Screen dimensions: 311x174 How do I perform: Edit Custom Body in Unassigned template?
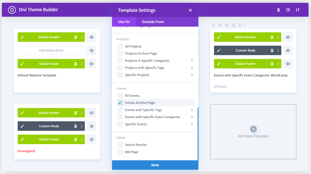[x=22, y=126]
